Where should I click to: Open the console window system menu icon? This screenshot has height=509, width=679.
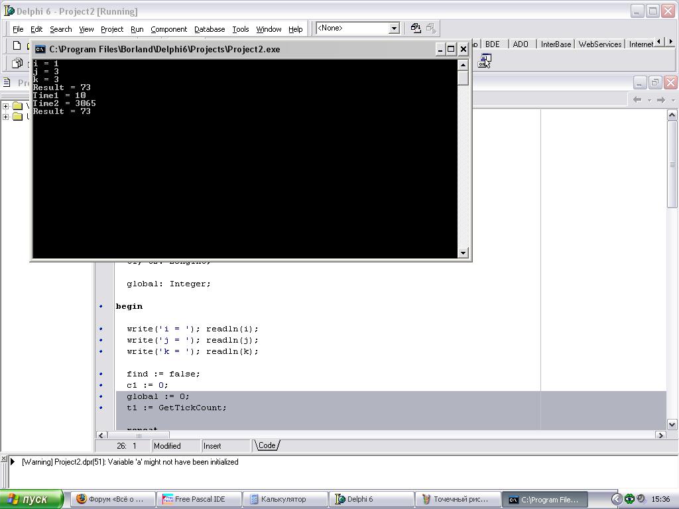click(x=40, y=49)
